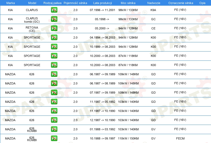Viewport: 211px width, 143px height.
Task: Click the fuel icon in the MAZDA 626 07.1987 row
Action: [x=54, y=93]
